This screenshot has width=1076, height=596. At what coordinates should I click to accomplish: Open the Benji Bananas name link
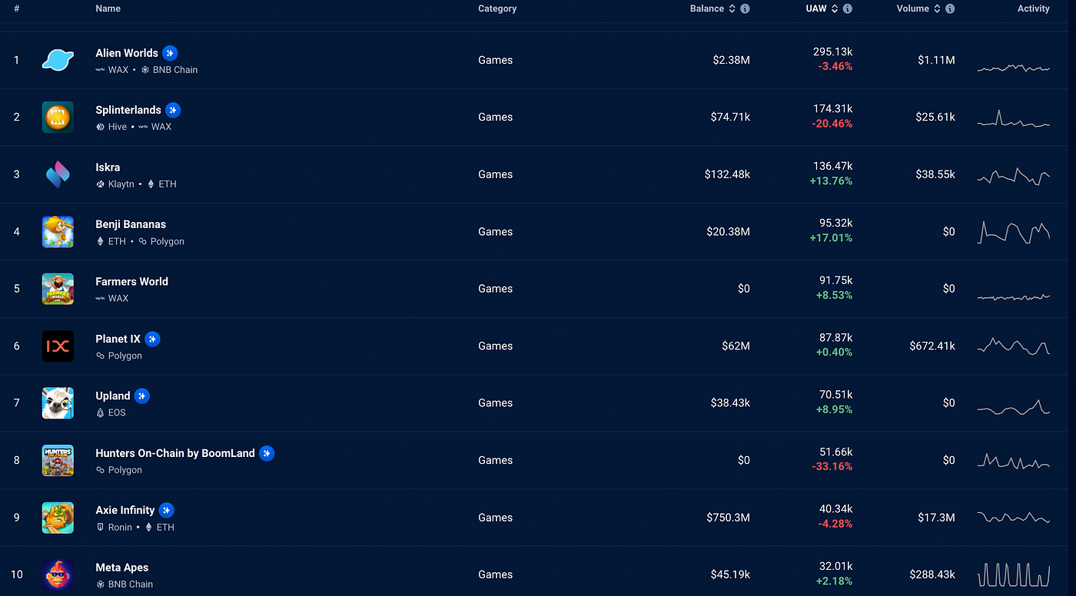tap(131, 224)
